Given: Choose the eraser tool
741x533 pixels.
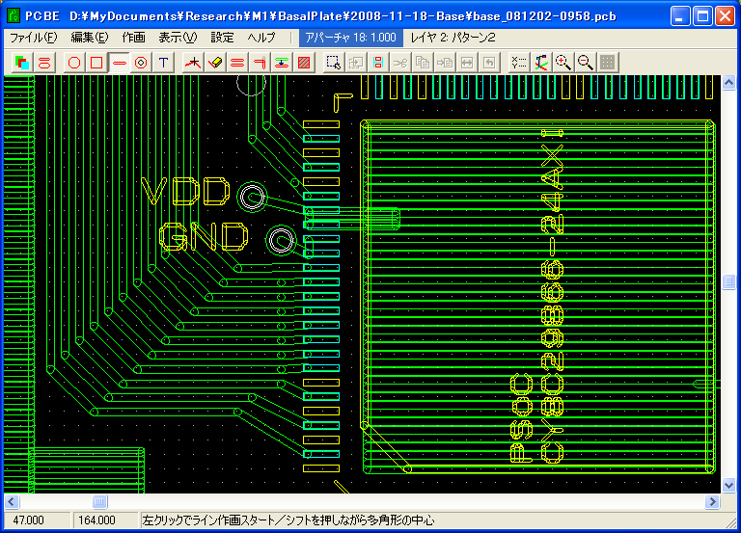Looking at the screenshot, I should pyautogui.click(x=215, y=63).
